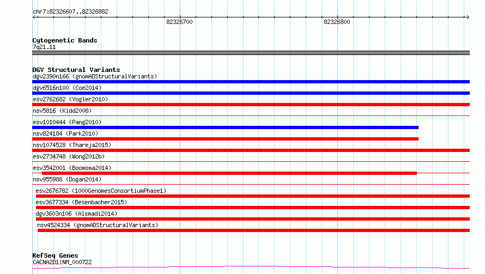
Task: Select the DGV Structural Variants track heading
Action: pos(76,70)
